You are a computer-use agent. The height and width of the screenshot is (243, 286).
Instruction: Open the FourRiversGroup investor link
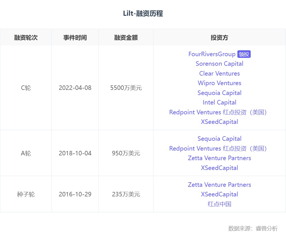pos(212,54)
